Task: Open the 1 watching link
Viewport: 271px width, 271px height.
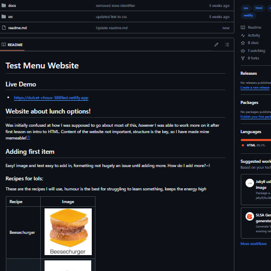Action: point(256,51)
